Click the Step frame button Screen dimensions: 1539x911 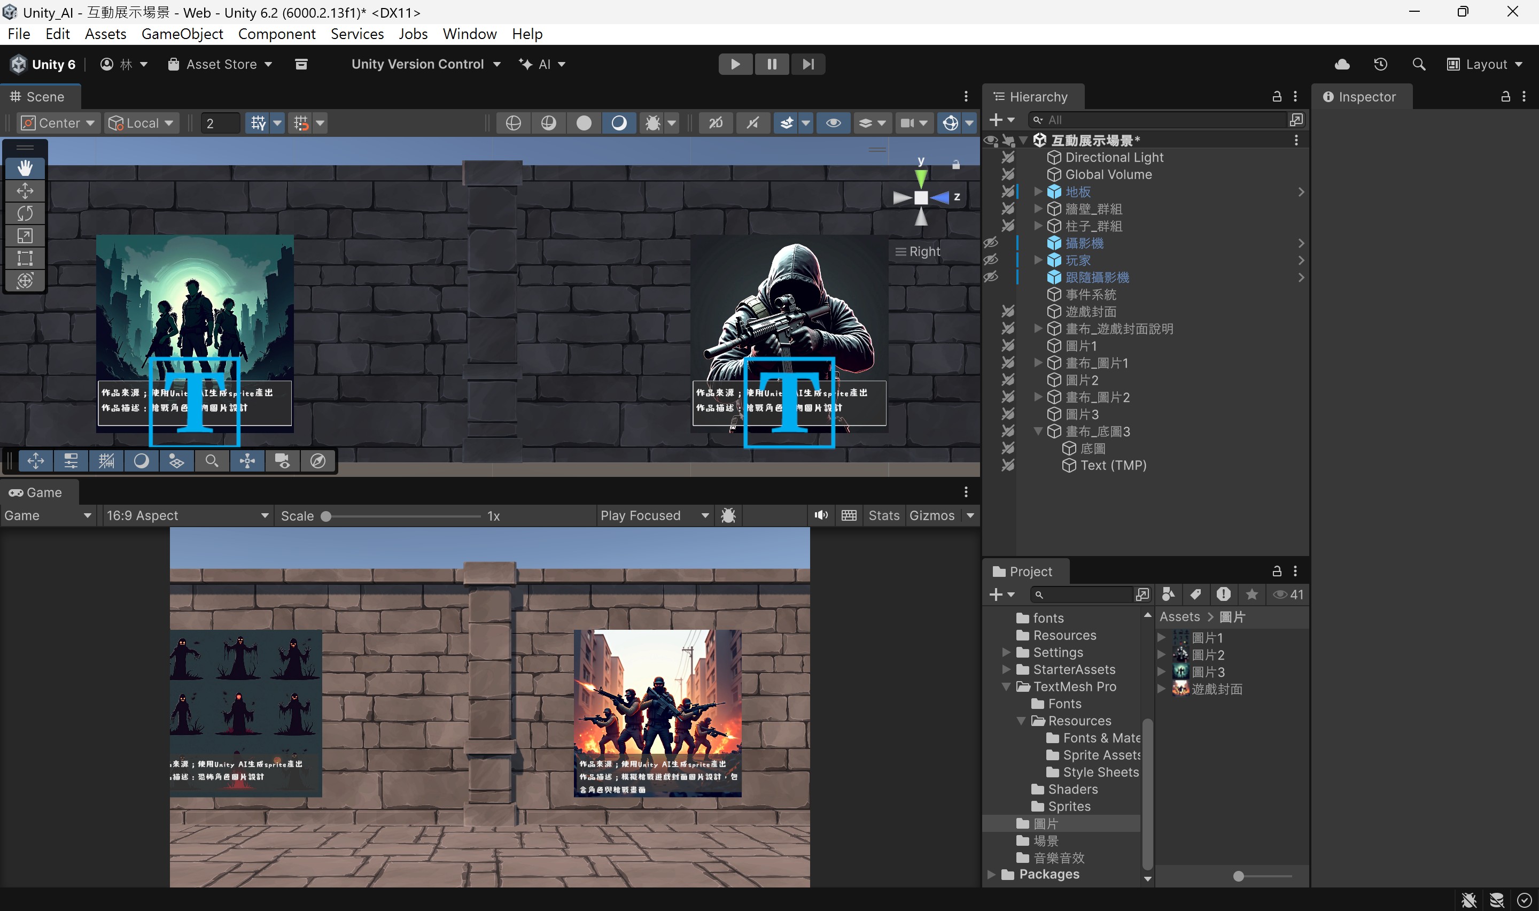(x=808, y=64)
